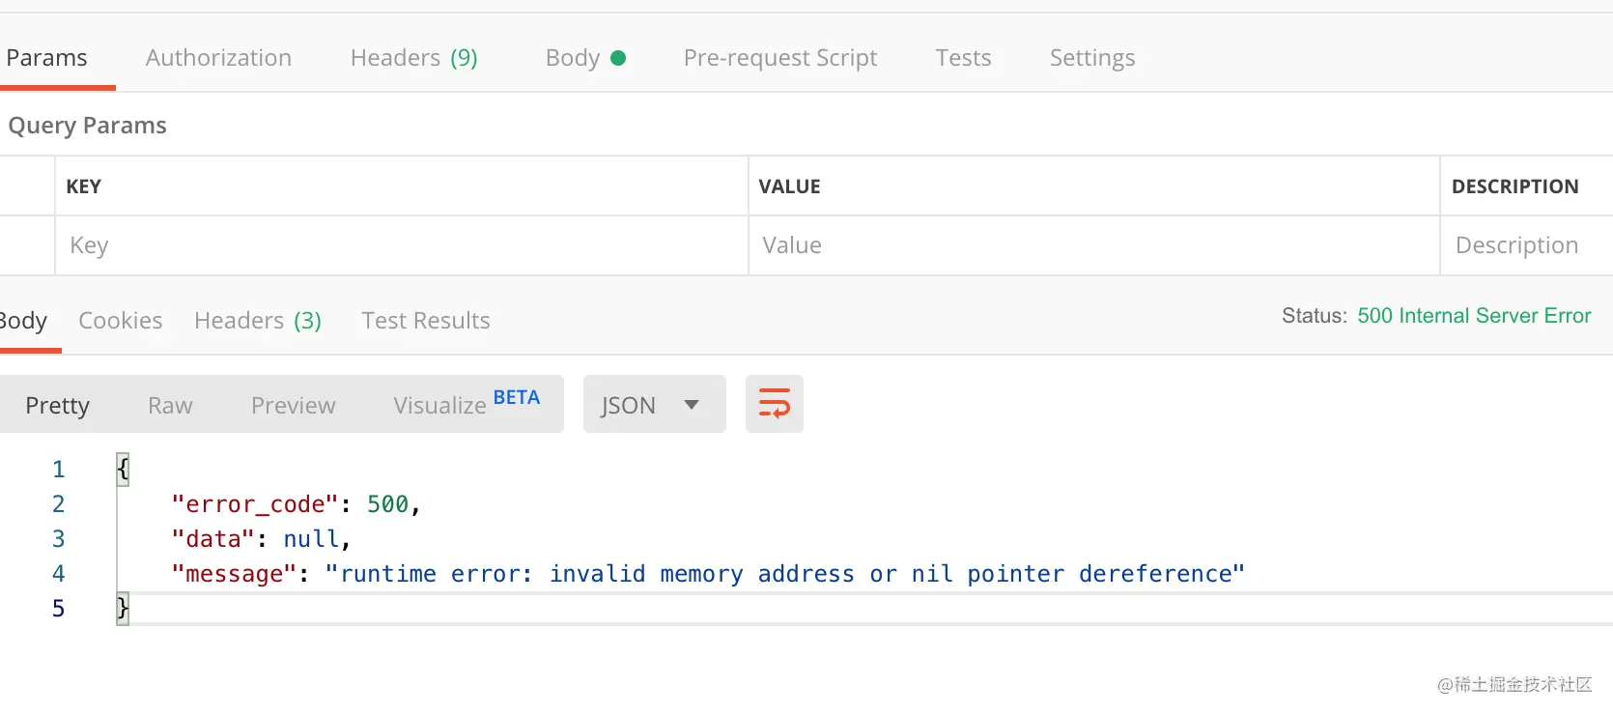The width and height of the screenshot is (1613, 715).
Task: Click the query param Value input field
Action: coord(1093,245)
